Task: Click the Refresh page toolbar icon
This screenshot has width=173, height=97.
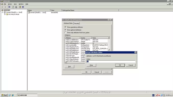Action: 13,7
